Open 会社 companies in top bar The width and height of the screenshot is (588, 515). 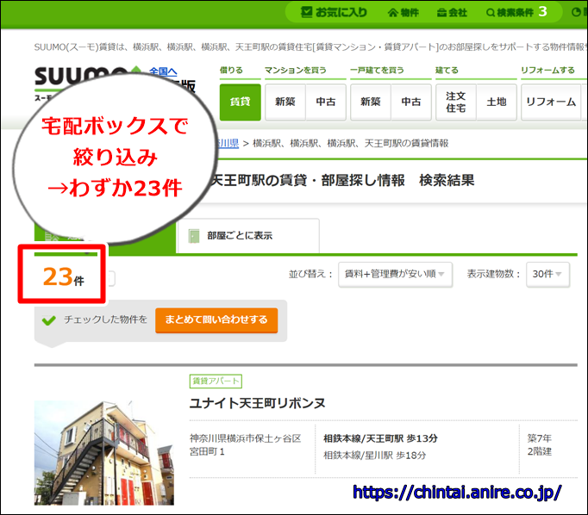452,13
